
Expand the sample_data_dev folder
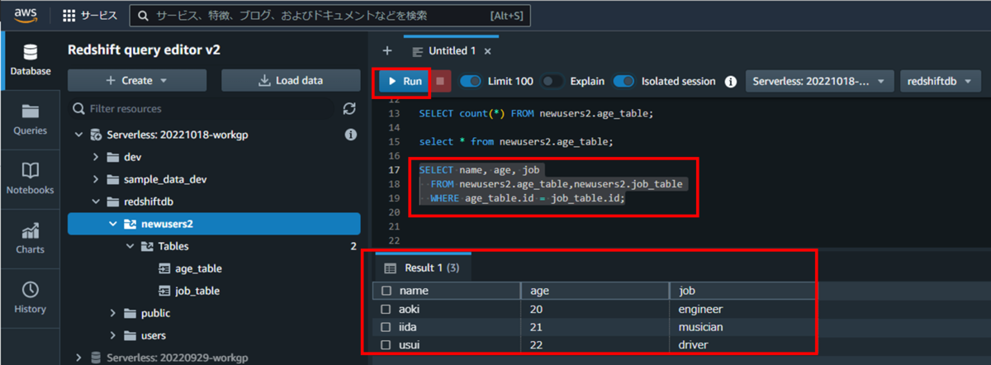tap(96, 179)
